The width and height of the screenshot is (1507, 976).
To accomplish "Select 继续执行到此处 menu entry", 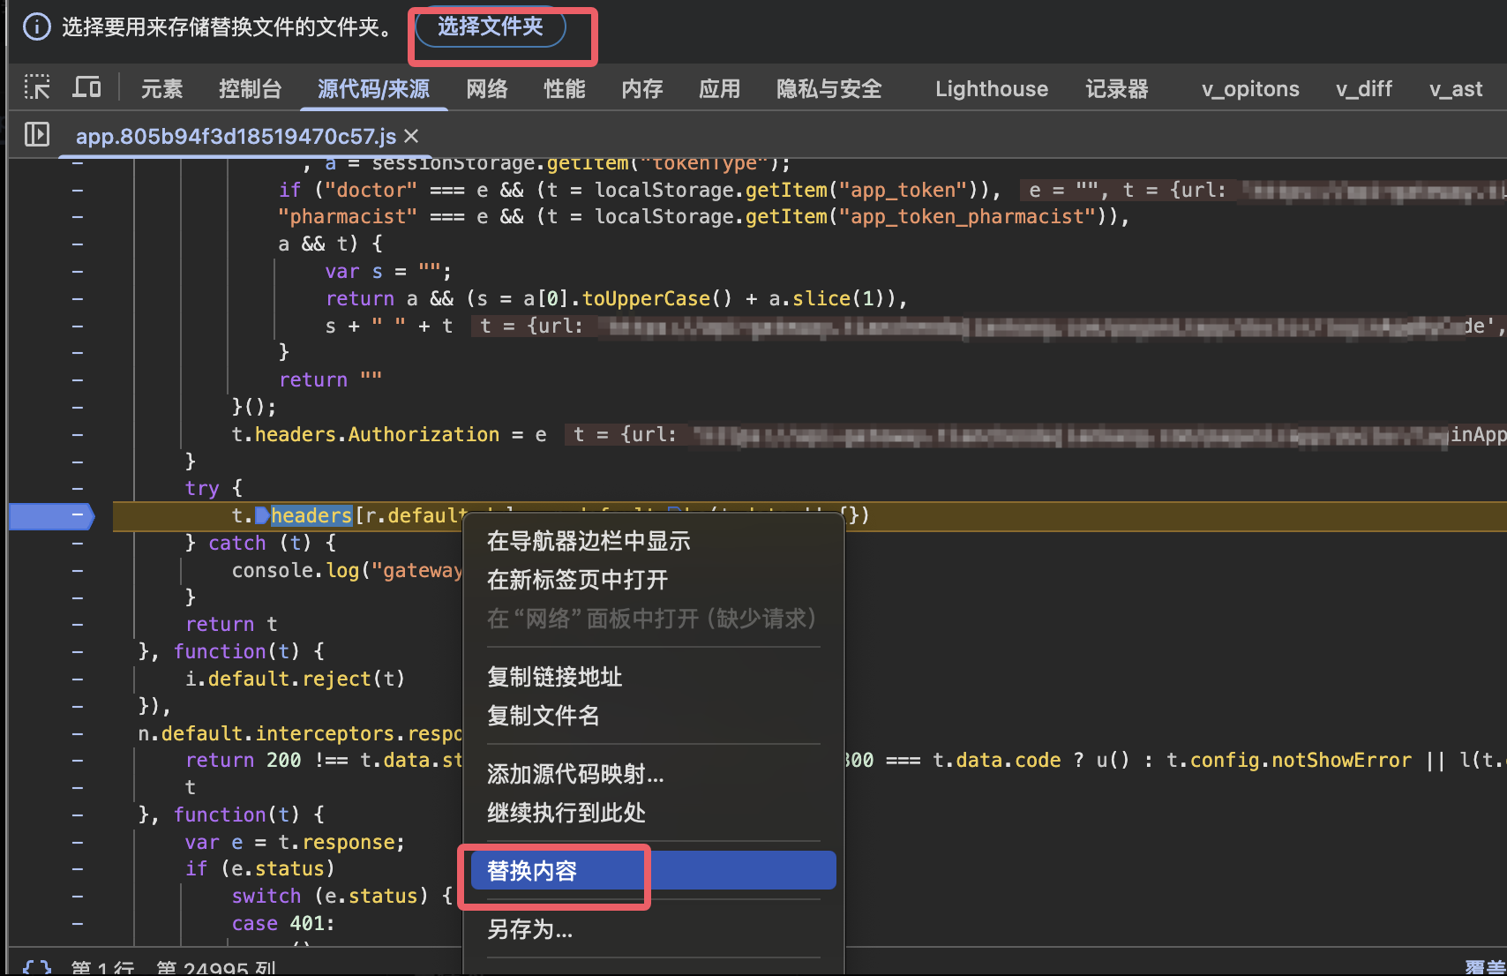I will pos(566,813).
